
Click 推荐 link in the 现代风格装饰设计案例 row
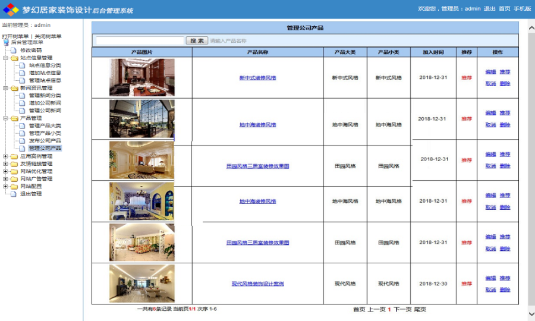(x=505, y=278)
